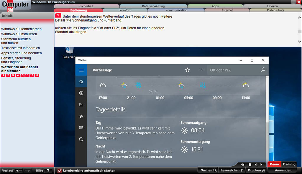Switch to Training mode

[x=289, y=164]
